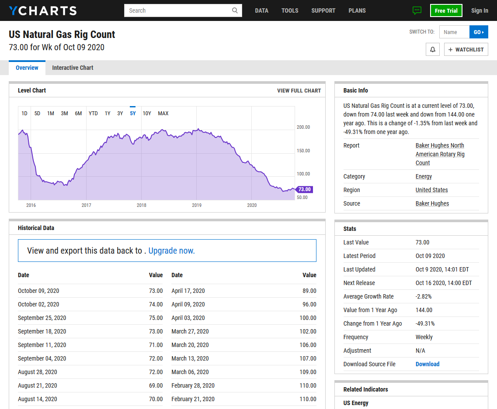
Task: Click the March 20, 2020 date row
Action: point(244,345)
